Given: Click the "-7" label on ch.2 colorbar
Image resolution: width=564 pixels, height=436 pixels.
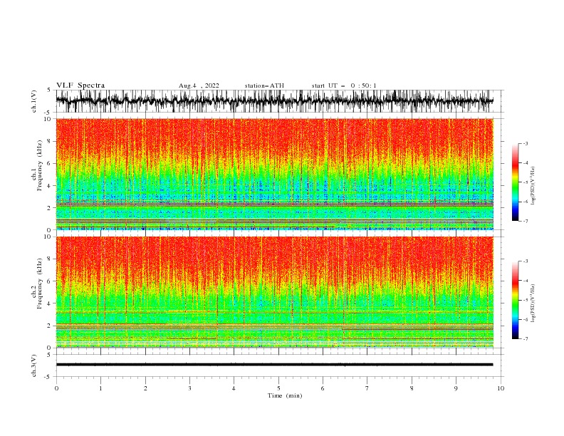Looking at the screenshot, I should click(525, 339).
